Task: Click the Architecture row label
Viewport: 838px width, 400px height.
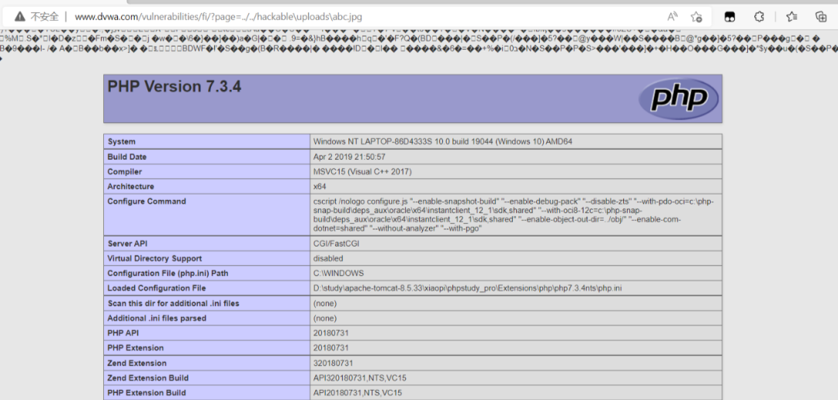Action: coord(130,186)
